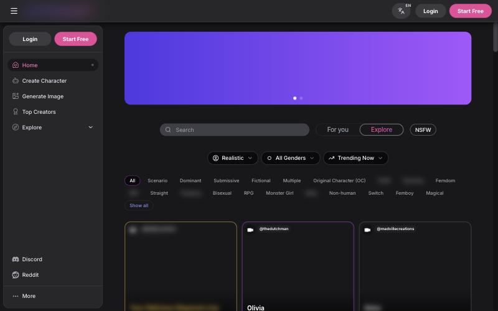
Task: Click the Generate Image icon
Action: 15,96
